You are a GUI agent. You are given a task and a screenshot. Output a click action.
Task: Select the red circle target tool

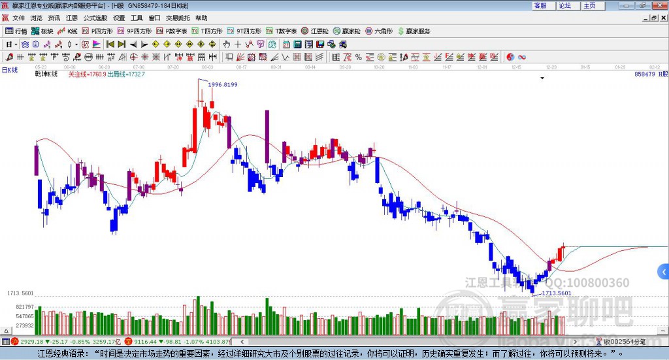pyautogui.click(x=132, y=57)
